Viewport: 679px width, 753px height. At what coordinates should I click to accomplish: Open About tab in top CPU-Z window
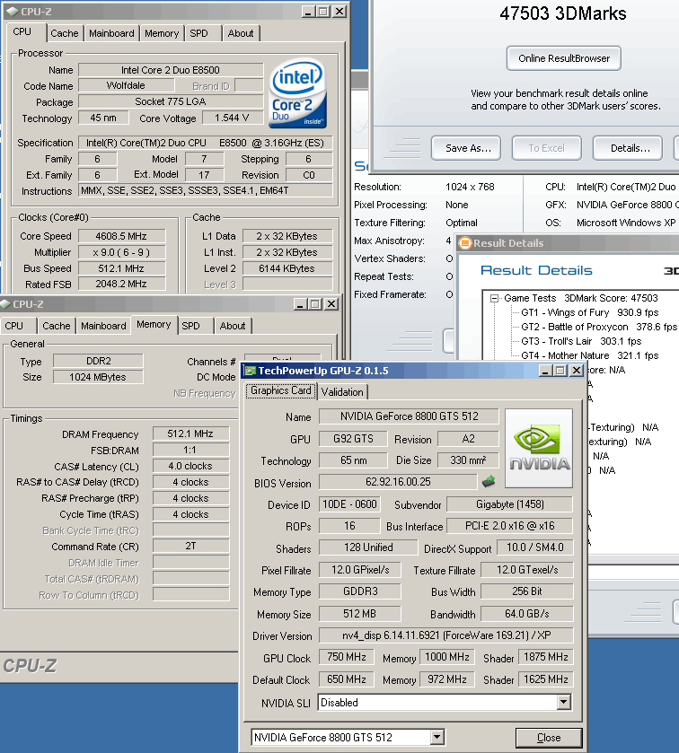coord(241,33)
